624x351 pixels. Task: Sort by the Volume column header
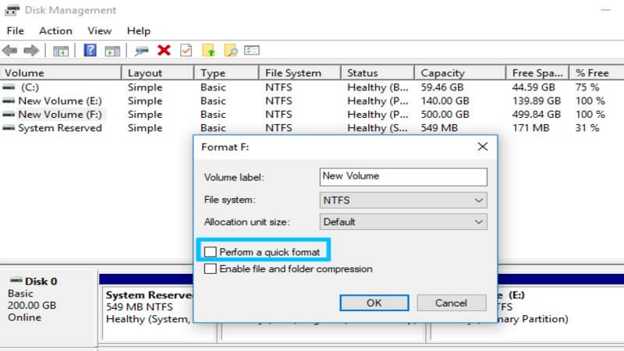tap(61, 73)
